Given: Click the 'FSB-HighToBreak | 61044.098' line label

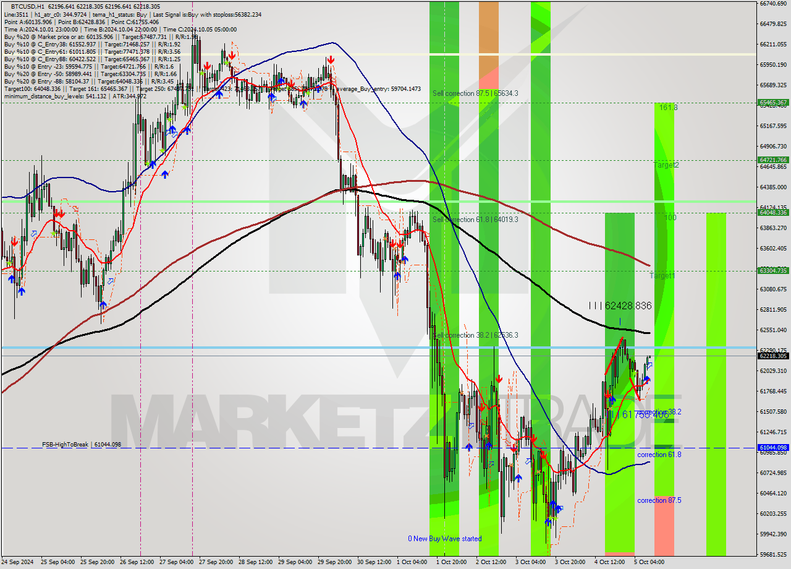Looking at the screenshot, I should (82, 445).
